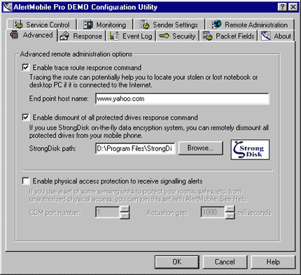Click the StrongDisk logo button
Viewport: 301px width, 275px height.
(250, 150)
